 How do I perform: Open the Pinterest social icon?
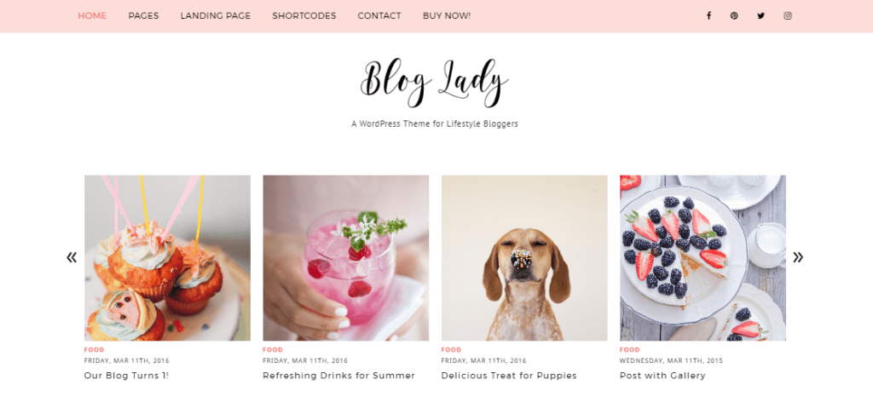tap(734, 15)
